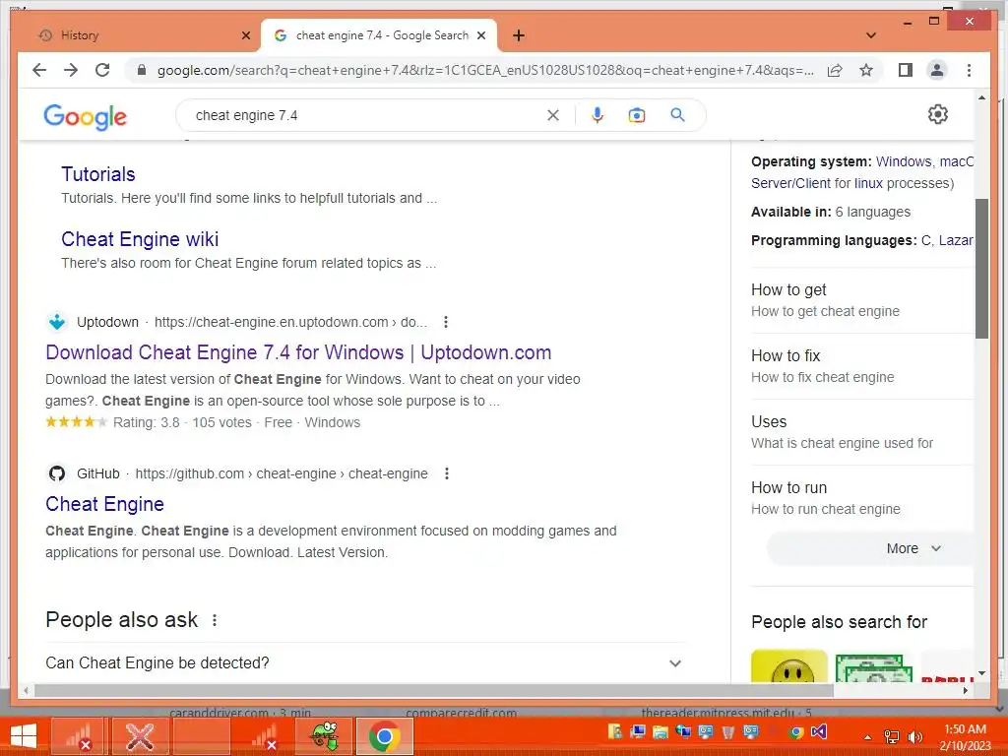Go to Google home via logo
Screen dimensions: 1008x756
[x=85, y=117]
